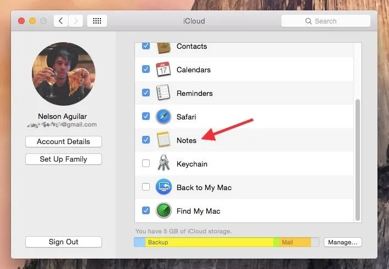Toggle the Safari checkbox off
The width and height of the screenshot is (389, 269).
click(x=146, y=116)
